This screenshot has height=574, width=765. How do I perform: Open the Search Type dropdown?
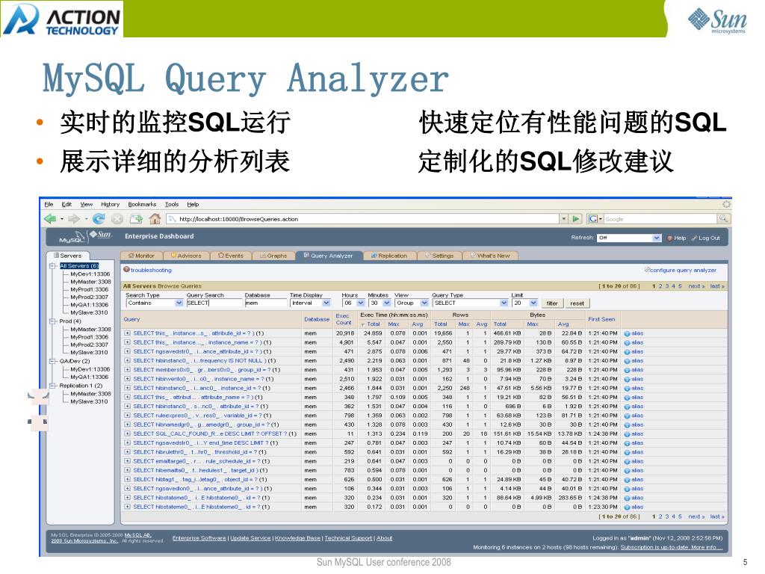click(154, 303)
